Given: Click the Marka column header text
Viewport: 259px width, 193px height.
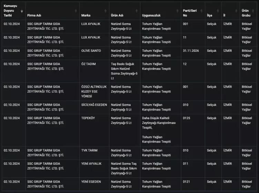Looking at the screenshot, I should pyautogui.click(x=86, y=16).
